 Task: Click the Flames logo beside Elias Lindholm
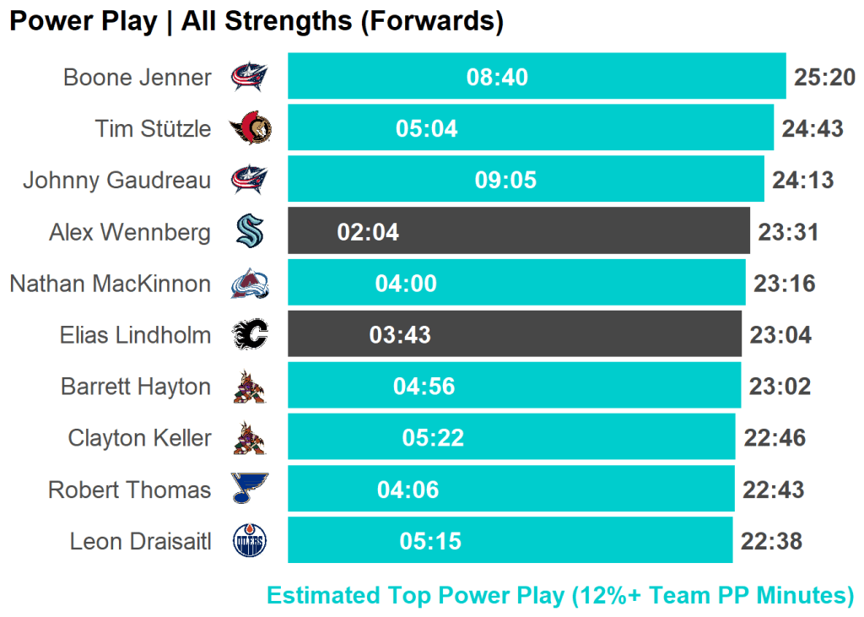click(x=250, y=335)
